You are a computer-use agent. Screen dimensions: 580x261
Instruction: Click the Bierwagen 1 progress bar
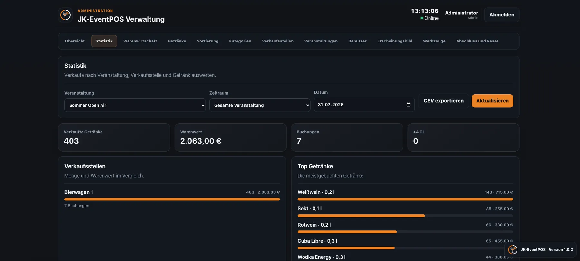(172, 200)
